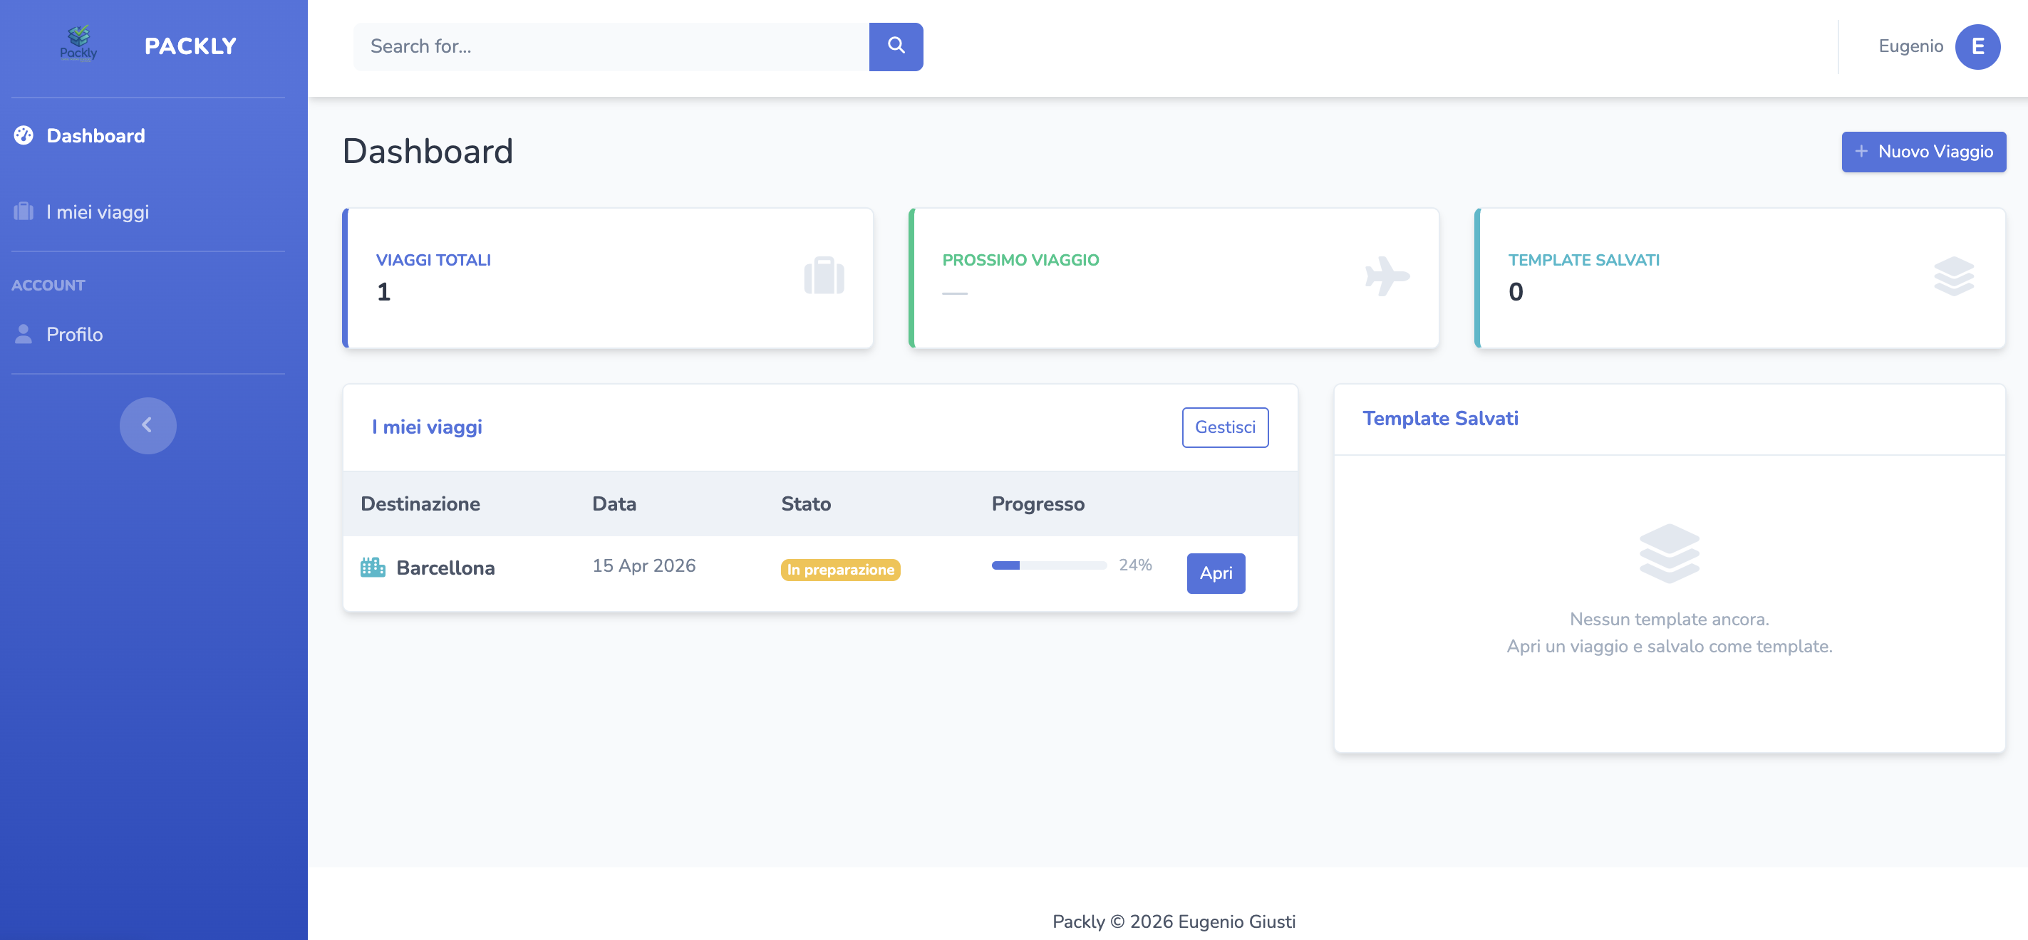This screenshot has height=940, width=2028.
Task: Select the Profilo person icon
Action: 24,333
